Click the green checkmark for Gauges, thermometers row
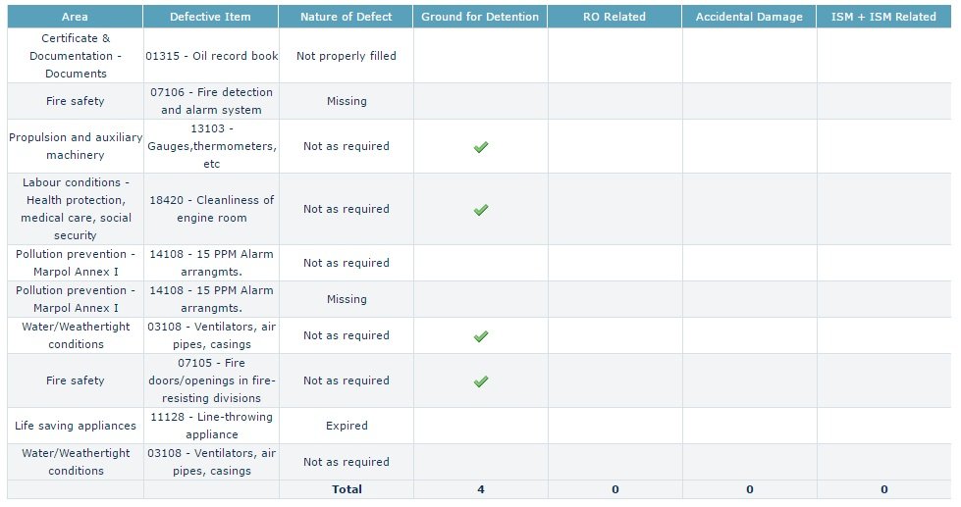This screenshot has height=507, width=961. [481, 147]
